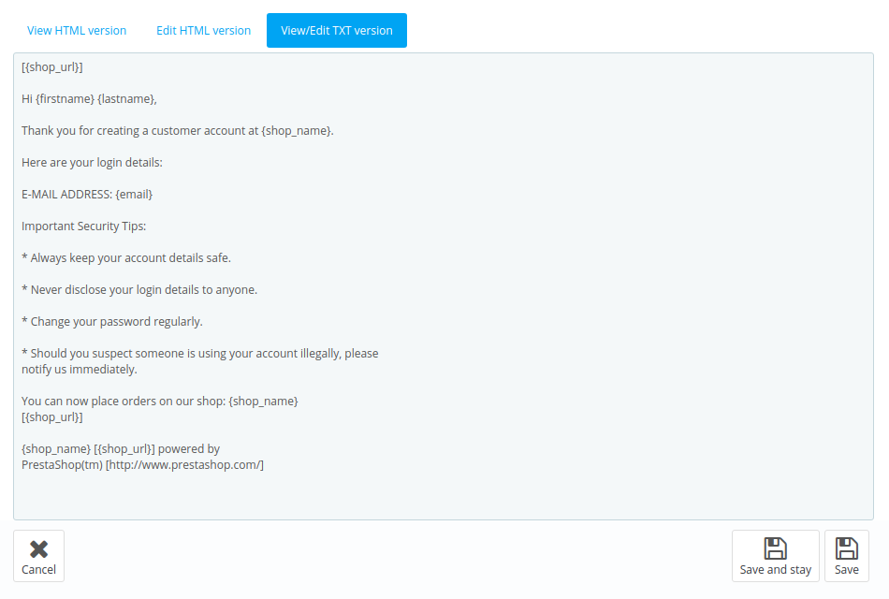Click the 'You can now place orders' line
This screenshot has height=599, width=889.
click(x=160, y=401)
